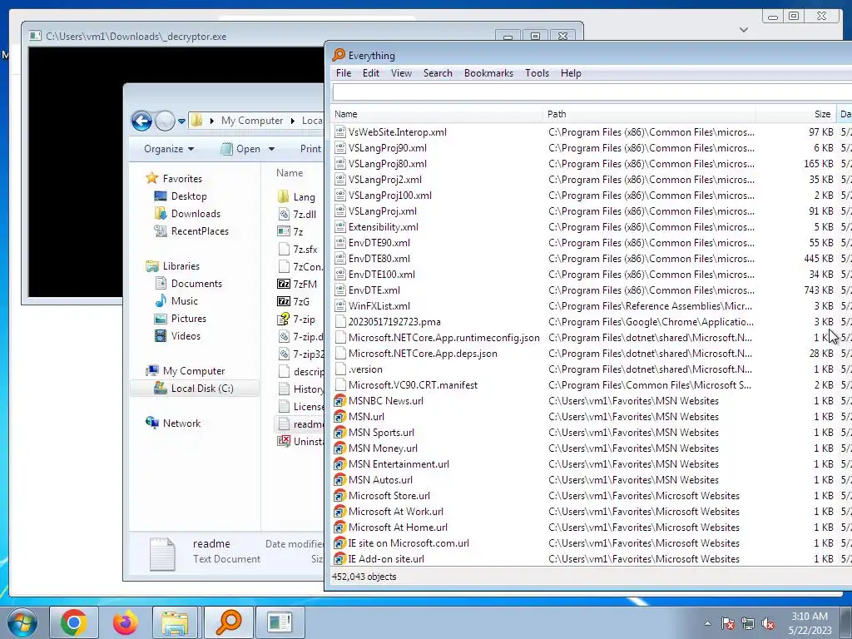Image resolution: width=852 pixels, height=639 pixels.
Task: Select the WinFXList.xml result
Action: 379,306
